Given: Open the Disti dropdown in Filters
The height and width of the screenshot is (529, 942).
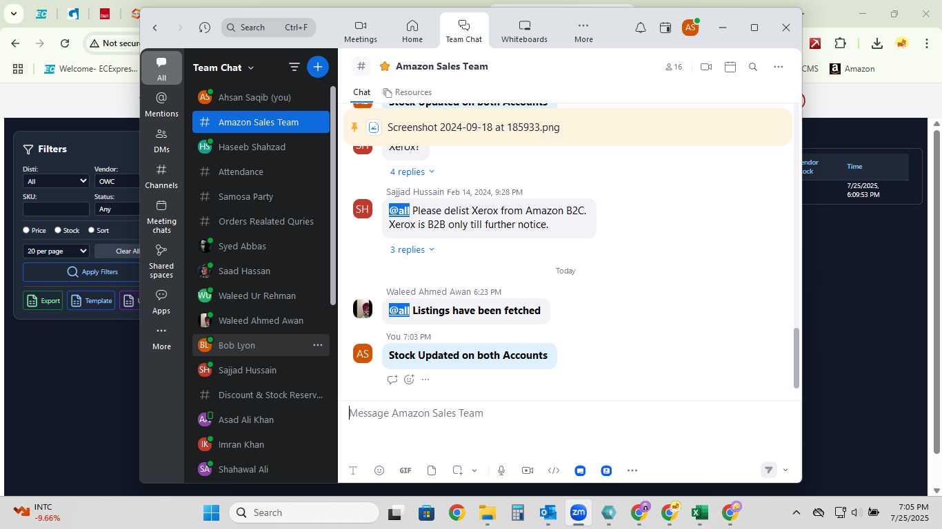Looking at the screenshot, I should click(x=56, y=181).
